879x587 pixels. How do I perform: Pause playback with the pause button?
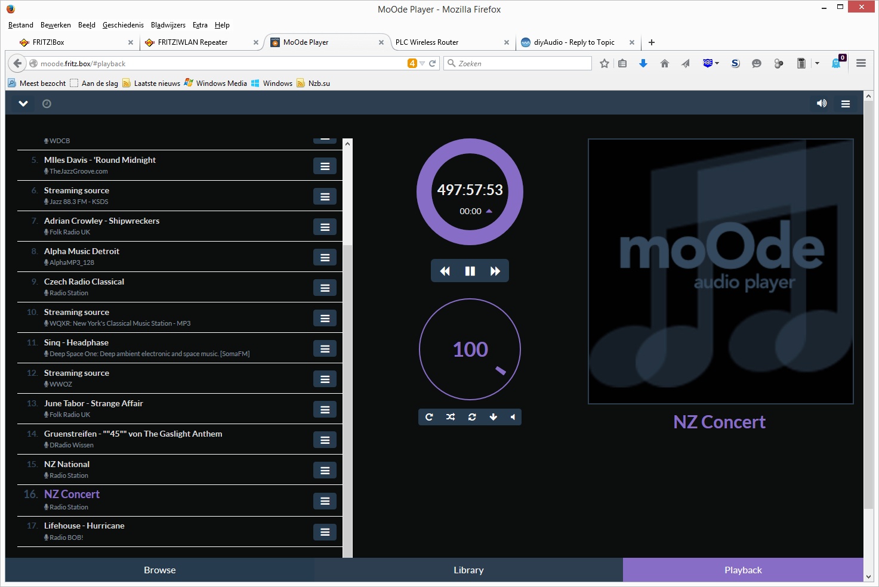pyautogui.click(x=470, y=271)
